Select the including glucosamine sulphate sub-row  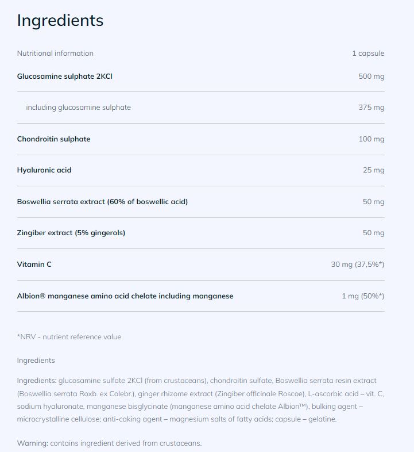pyautogui.click(x=78, y=108)
